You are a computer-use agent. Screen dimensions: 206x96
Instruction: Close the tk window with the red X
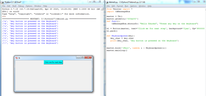88,57
